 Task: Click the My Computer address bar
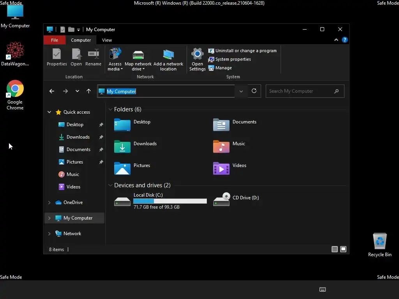(x=166, y=91)
